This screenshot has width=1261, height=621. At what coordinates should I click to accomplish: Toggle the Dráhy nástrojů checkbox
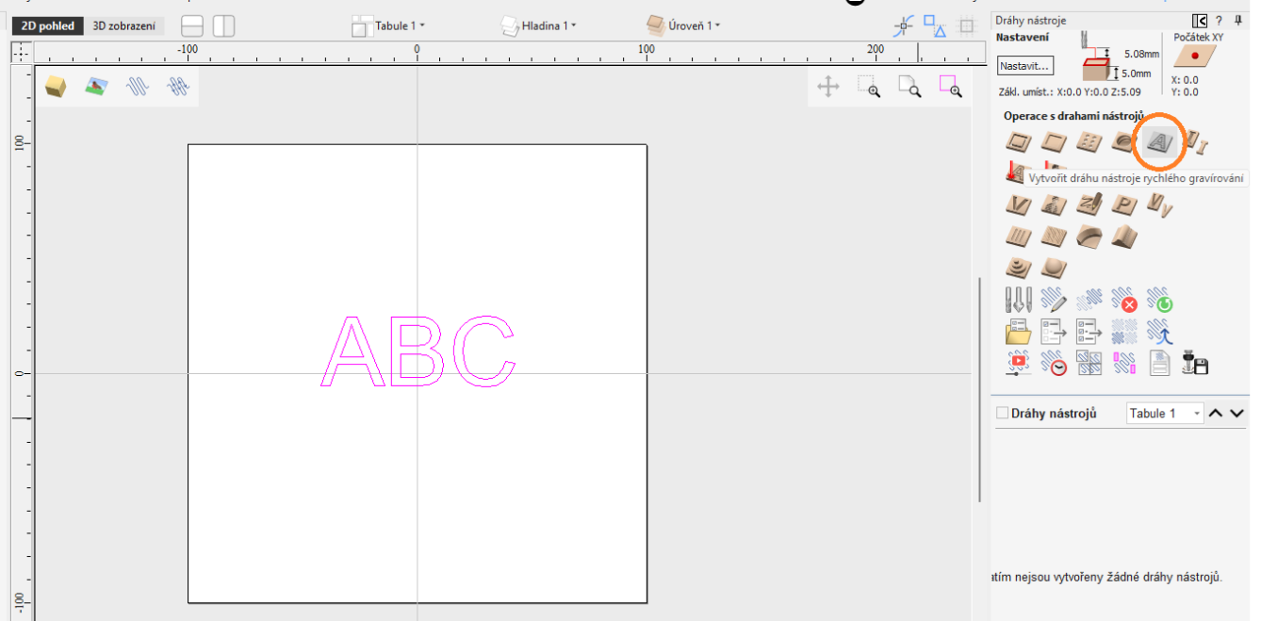pos(1002,413)
